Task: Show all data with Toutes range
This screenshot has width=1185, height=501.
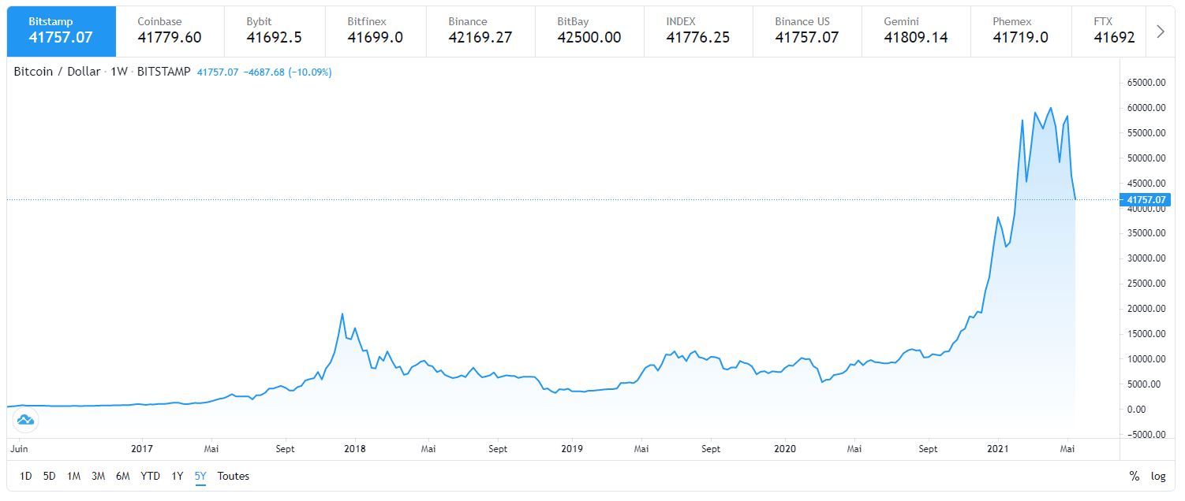Action: [233, 476]
